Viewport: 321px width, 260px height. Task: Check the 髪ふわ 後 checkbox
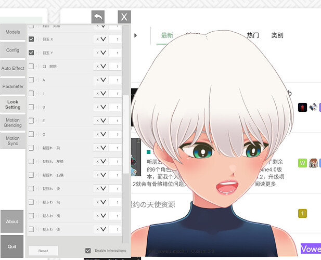[31, 229]
